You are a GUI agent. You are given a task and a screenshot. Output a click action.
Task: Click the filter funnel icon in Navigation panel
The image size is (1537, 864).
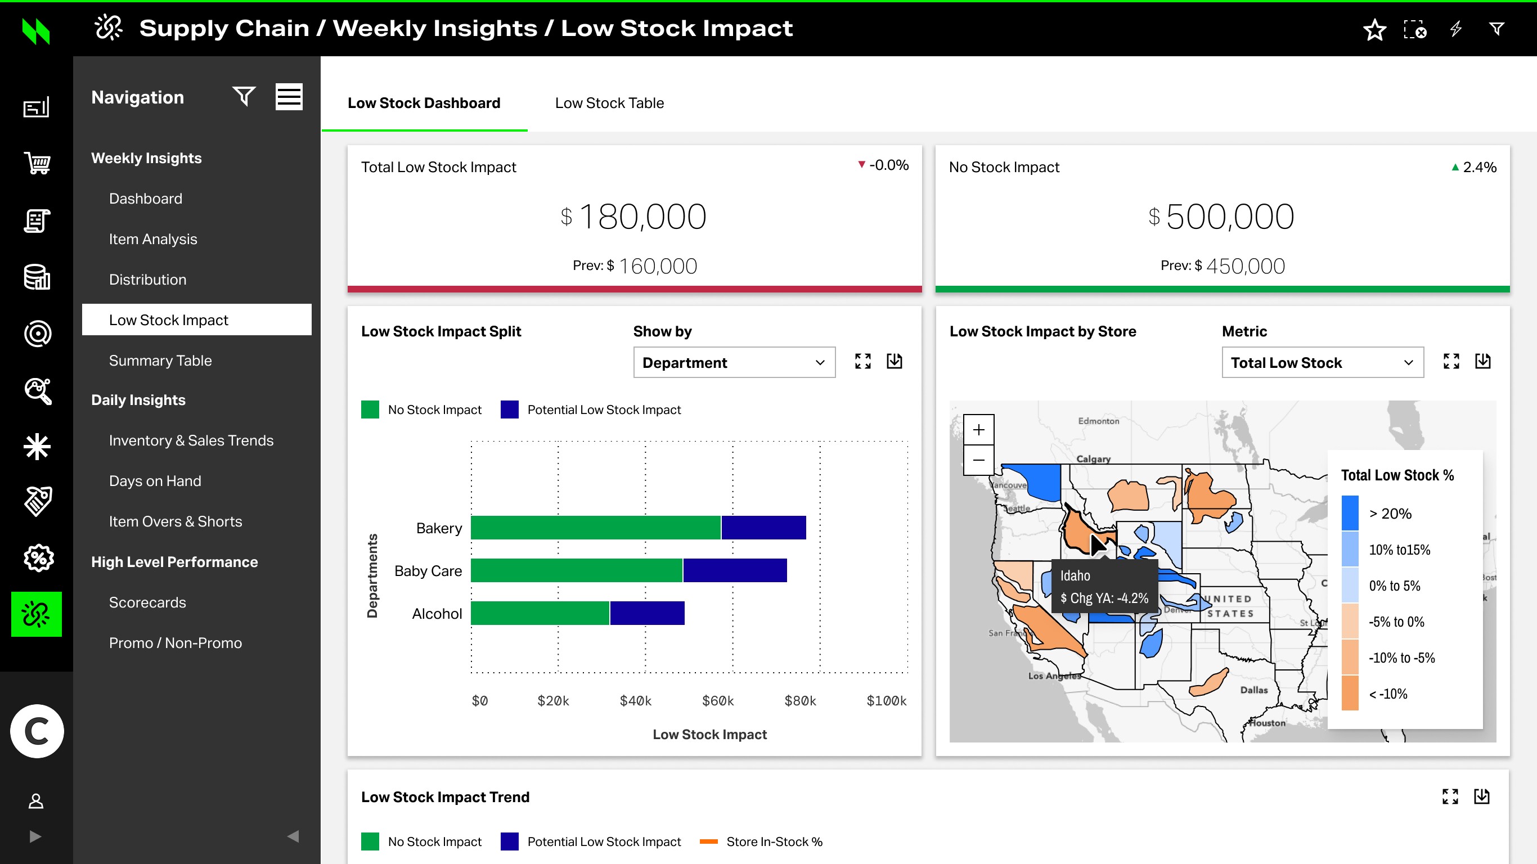tap(244, 96)
